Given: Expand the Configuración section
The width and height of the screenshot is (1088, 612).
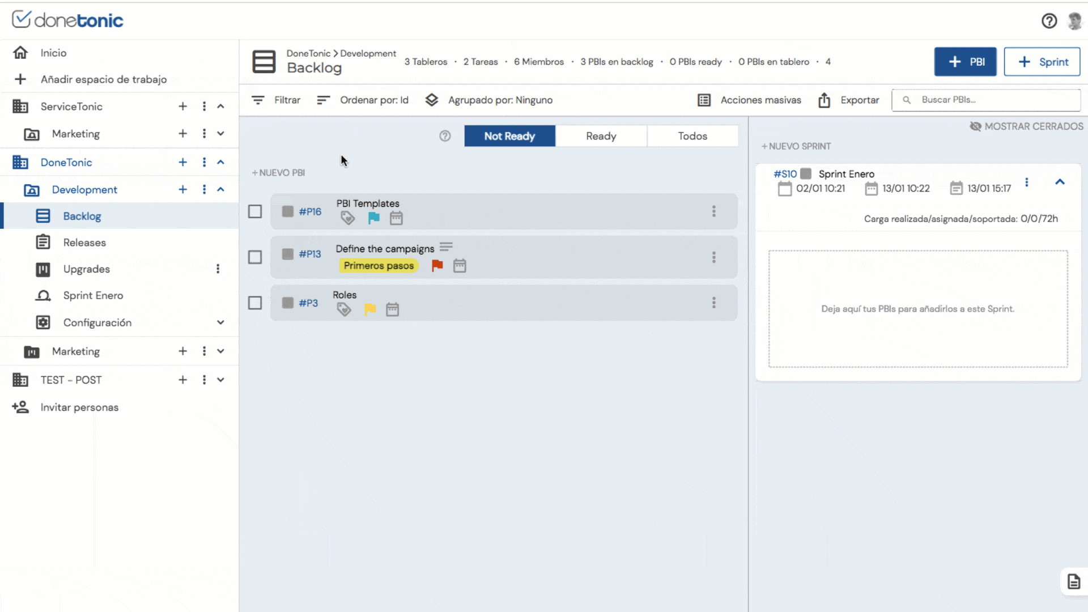Looking at the screenshot, I should point(220,322).
